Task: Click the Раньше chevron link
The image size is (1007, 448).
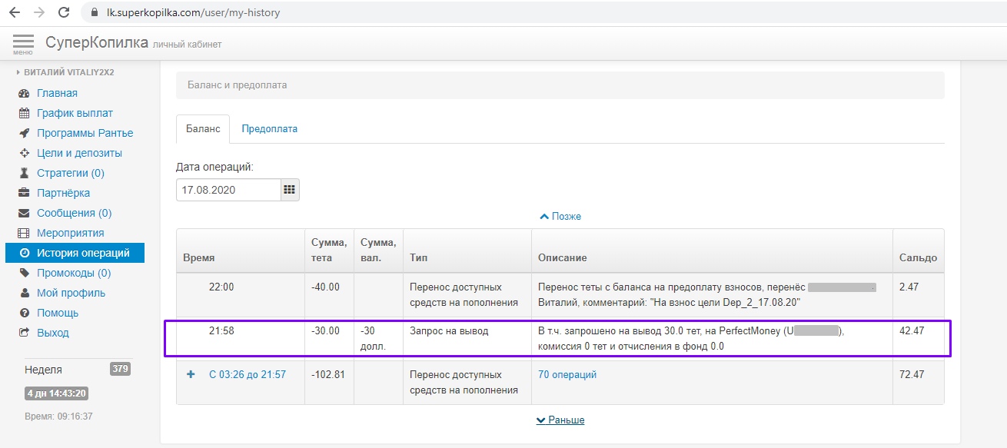Action: coord(560,420)
